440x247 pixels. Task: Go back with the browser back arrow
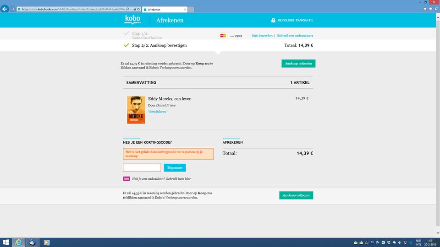click(5, 9)
